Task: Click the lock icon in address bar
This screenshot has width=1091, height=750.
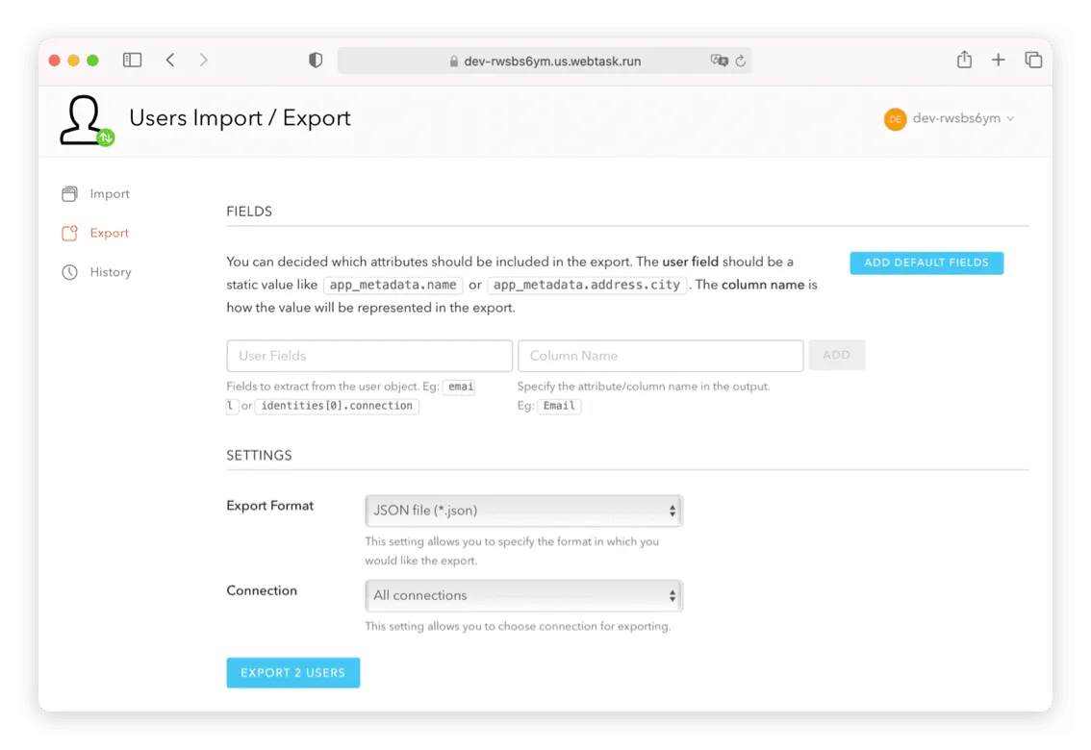Action: pyautogui.click(x=454, y=62)
